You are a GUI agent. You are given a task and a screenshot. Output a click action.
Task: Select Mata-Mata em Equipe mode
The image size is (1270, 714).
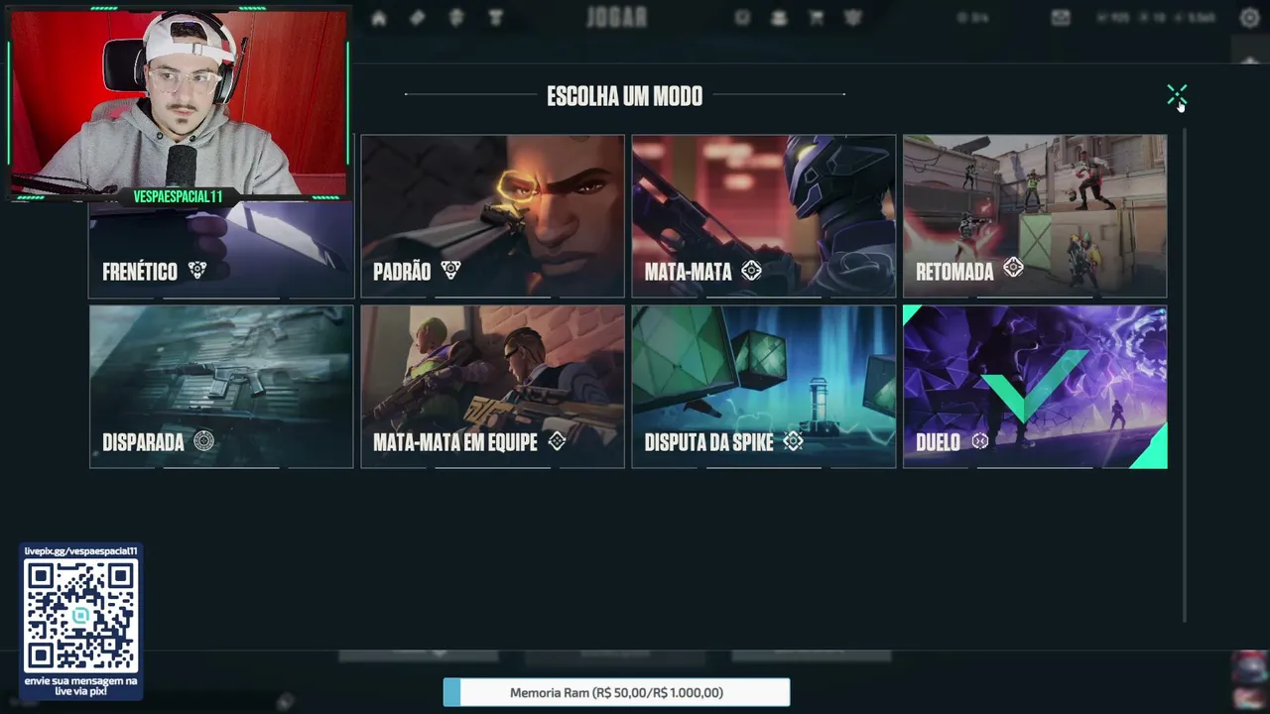(x=492, y=387)
